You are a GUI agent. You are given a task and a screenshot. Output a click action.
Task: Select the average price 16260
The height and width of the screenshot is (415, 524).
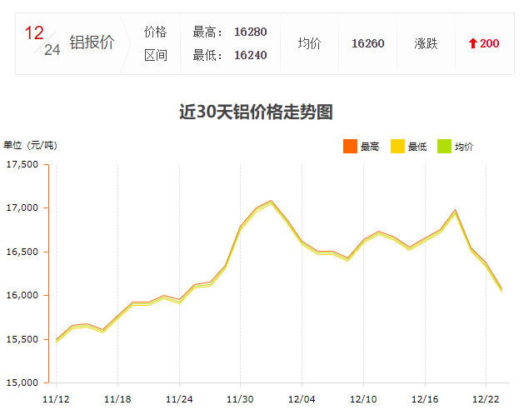(x=367, y=43)
